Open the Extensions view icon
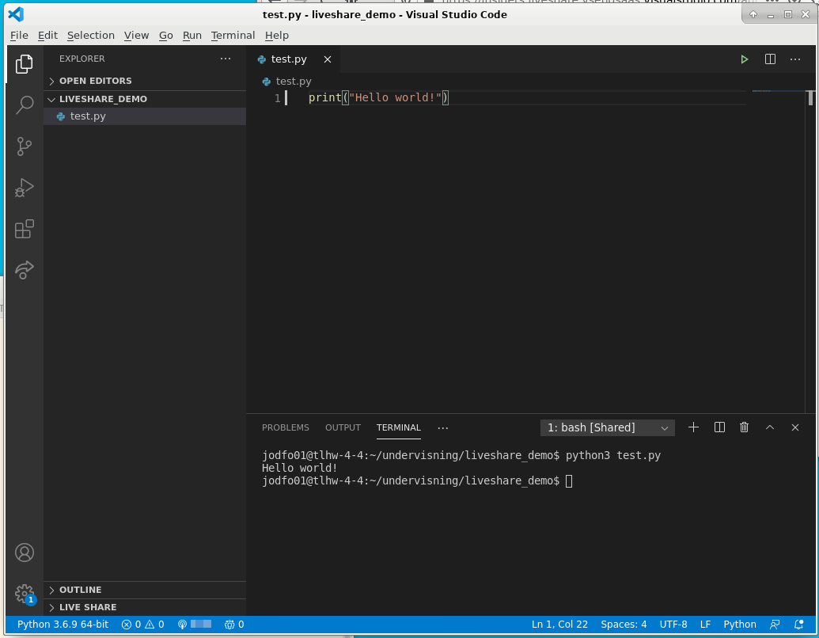The width and height of the screenshot is (819, 638). pos(24,229)
